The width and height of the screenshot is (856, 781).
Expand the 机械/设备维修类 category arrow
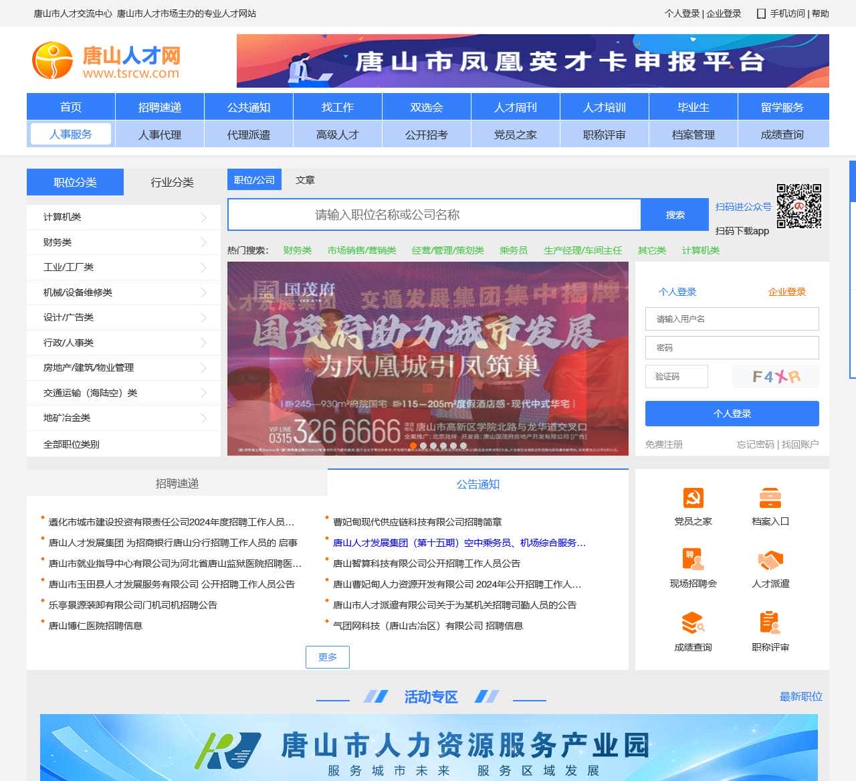(x=204, y=292)
